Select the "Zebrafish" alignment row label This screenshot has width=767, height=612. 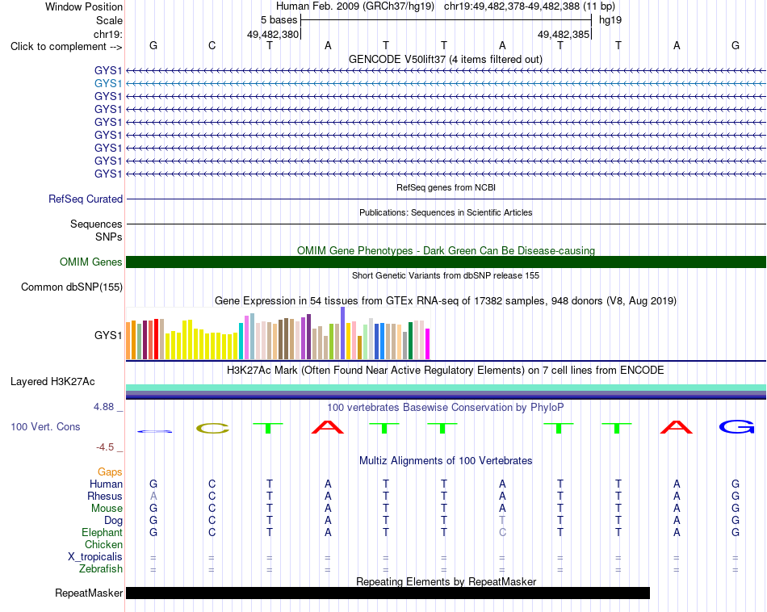(101, 569)
